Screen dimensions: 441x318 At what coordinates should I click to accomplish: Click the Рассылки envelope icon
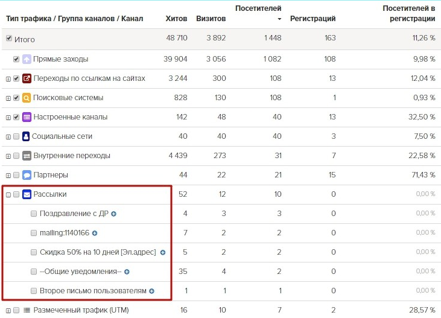(x=27, y=194)
